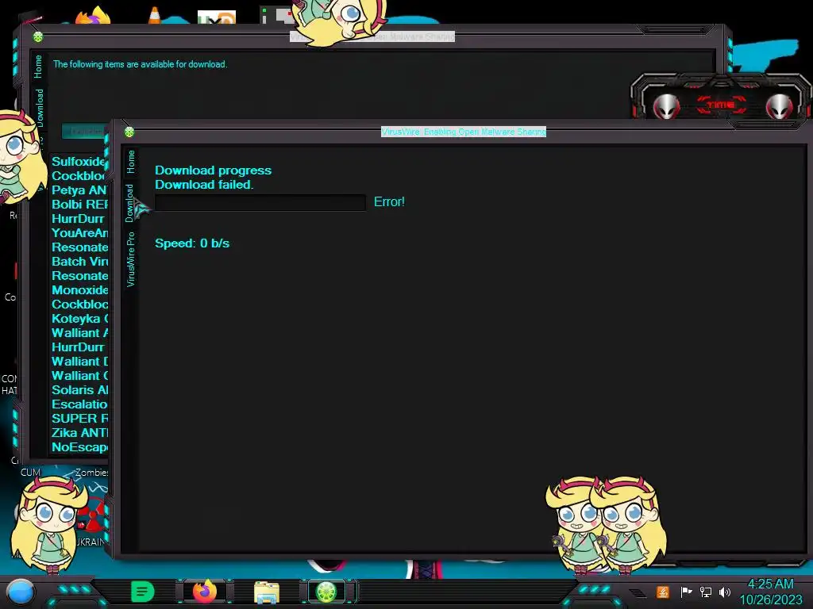Open the green chat app taskbar icon
This screenshot has height=609, width=813.
143,592
